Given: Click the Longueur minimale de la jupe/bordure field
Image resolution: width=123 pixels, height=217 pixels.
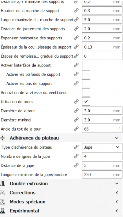Looking at the screenshot, I should pos(102,174).
